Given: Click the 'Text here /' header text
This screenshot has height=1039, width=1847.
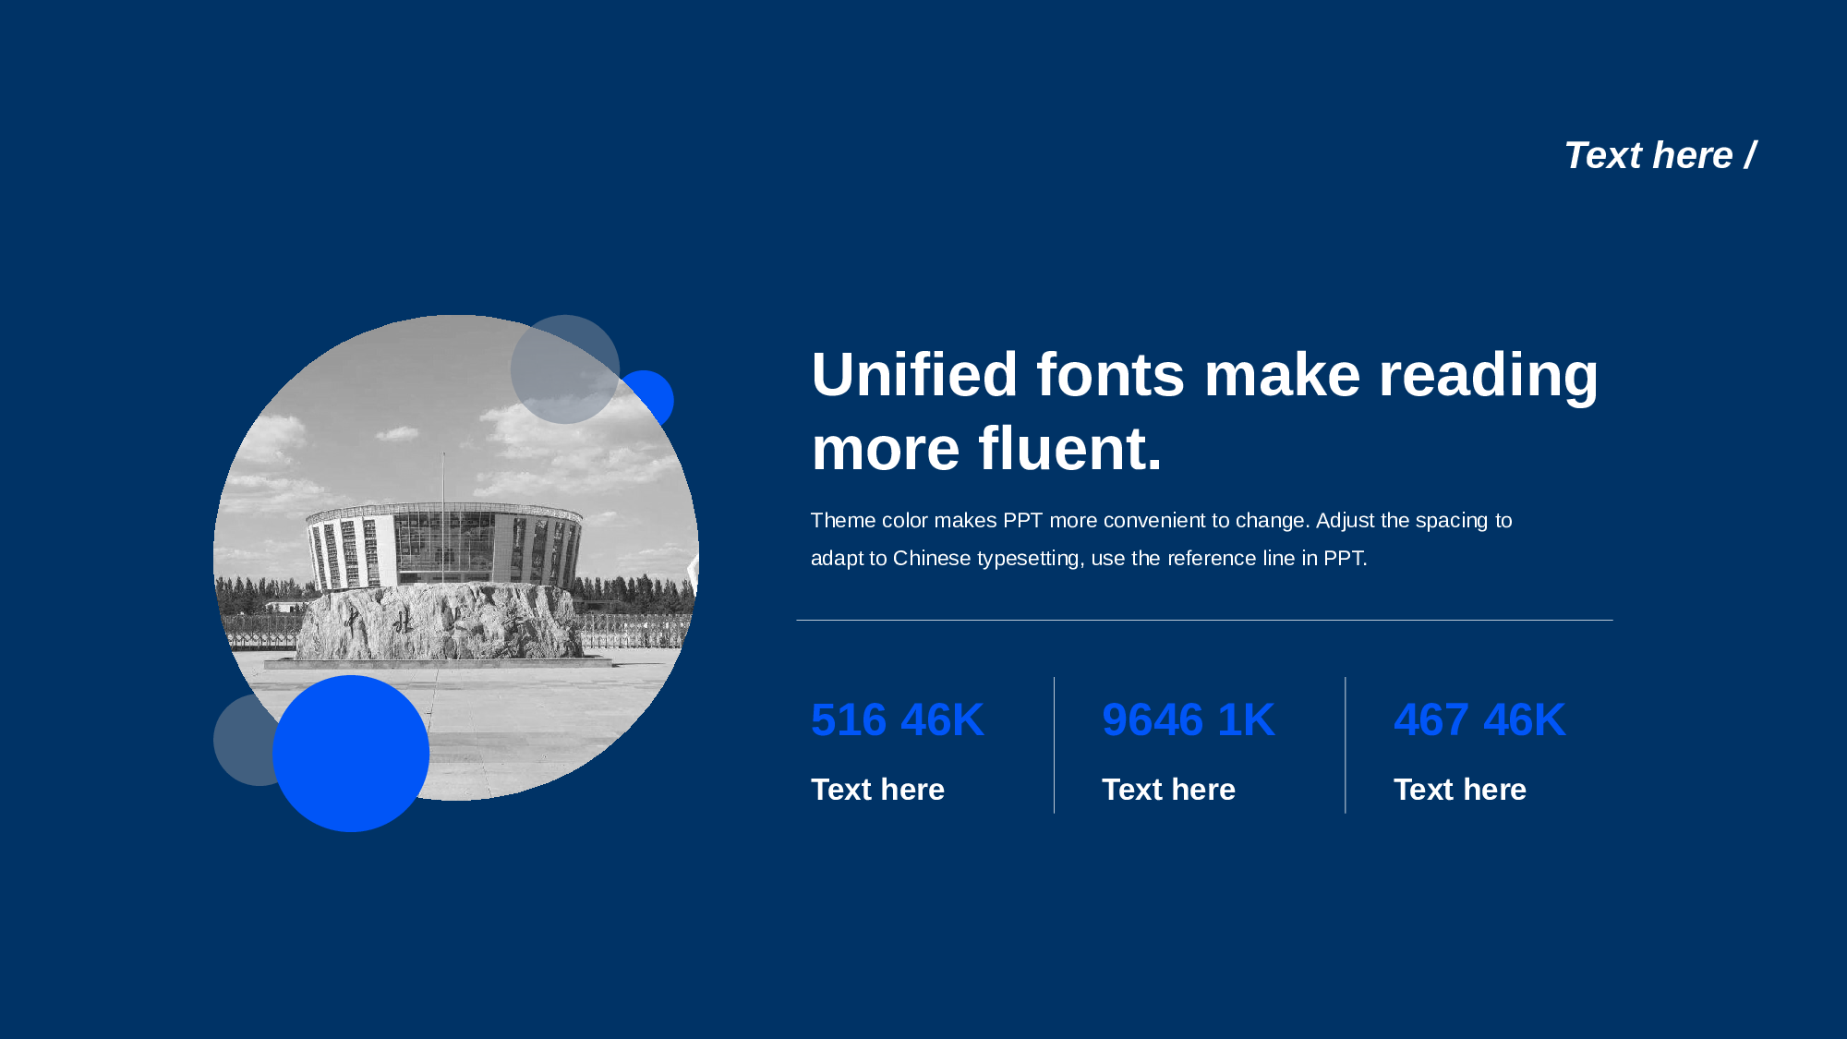Looking at the screenshot, I should (x=1660, y=155).
